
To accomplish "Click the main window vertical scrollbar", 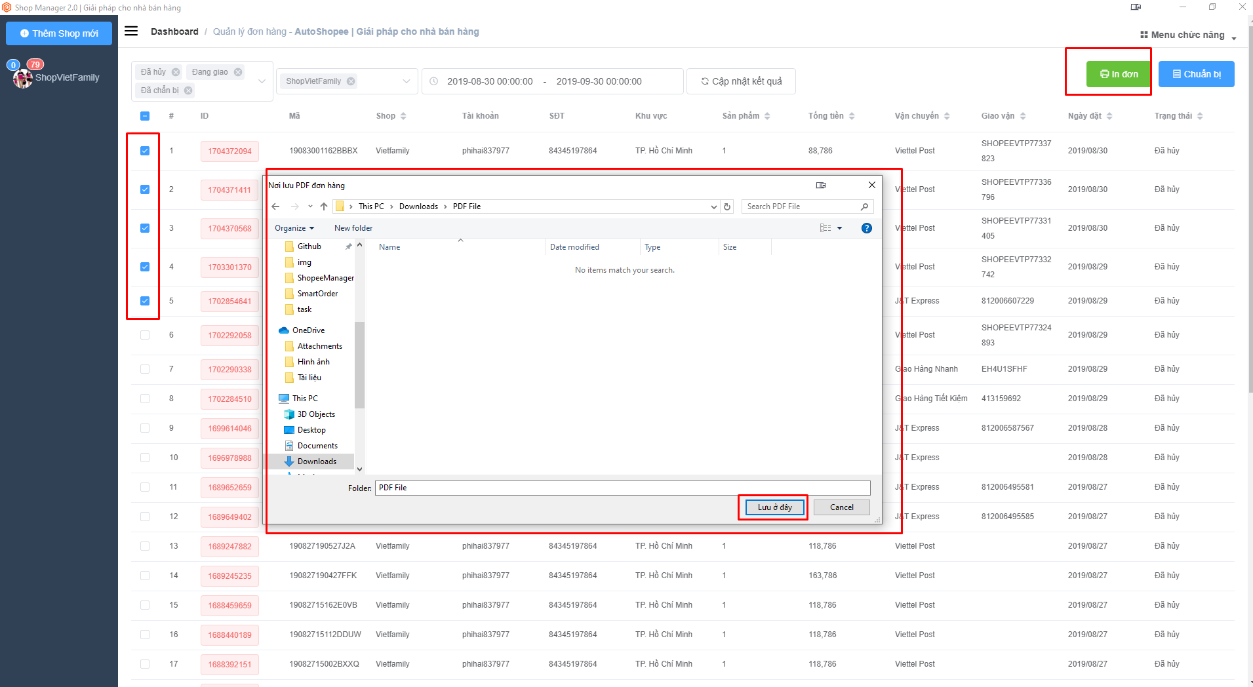I will click(x=1250, y=210).
